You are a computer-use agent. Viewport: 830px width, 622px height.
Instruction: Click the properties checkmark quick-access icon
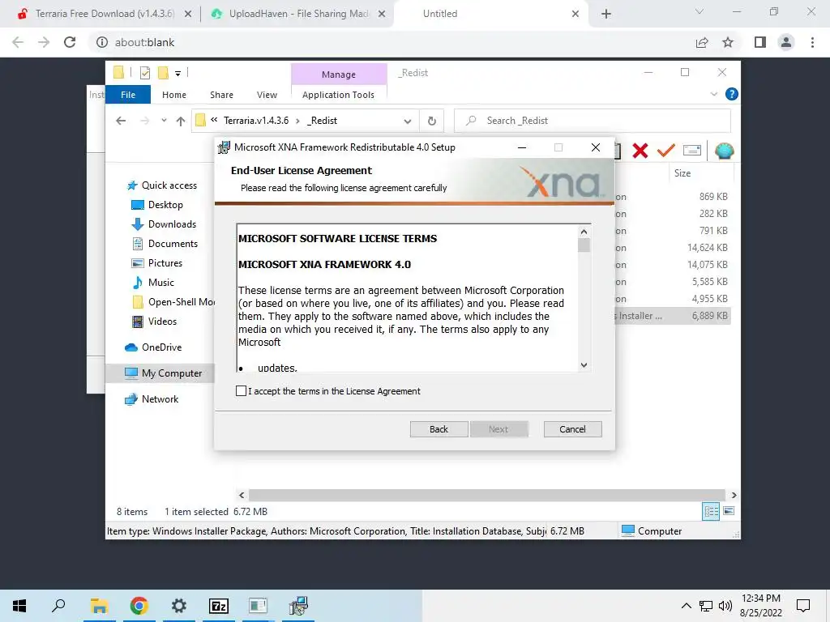point(144,73)
